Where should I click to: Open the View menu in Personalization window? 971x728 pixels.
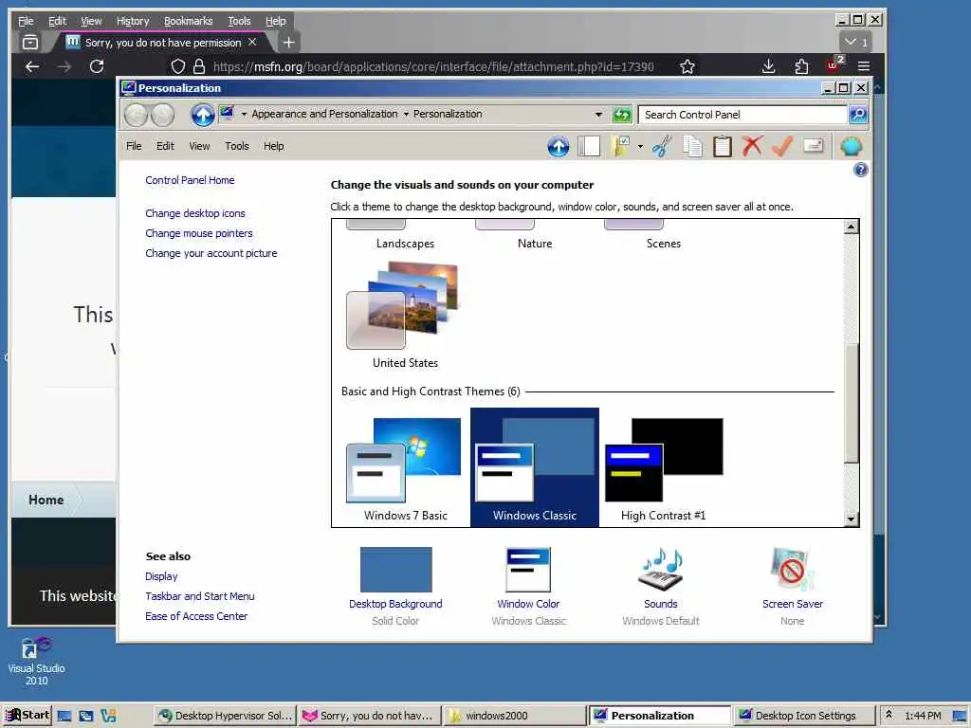click(x=199, y=146)
